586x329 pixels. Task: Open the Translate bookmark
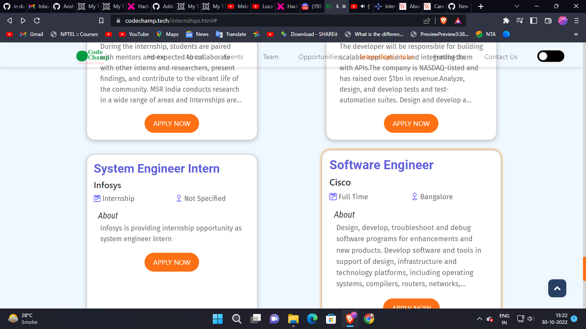231,34
